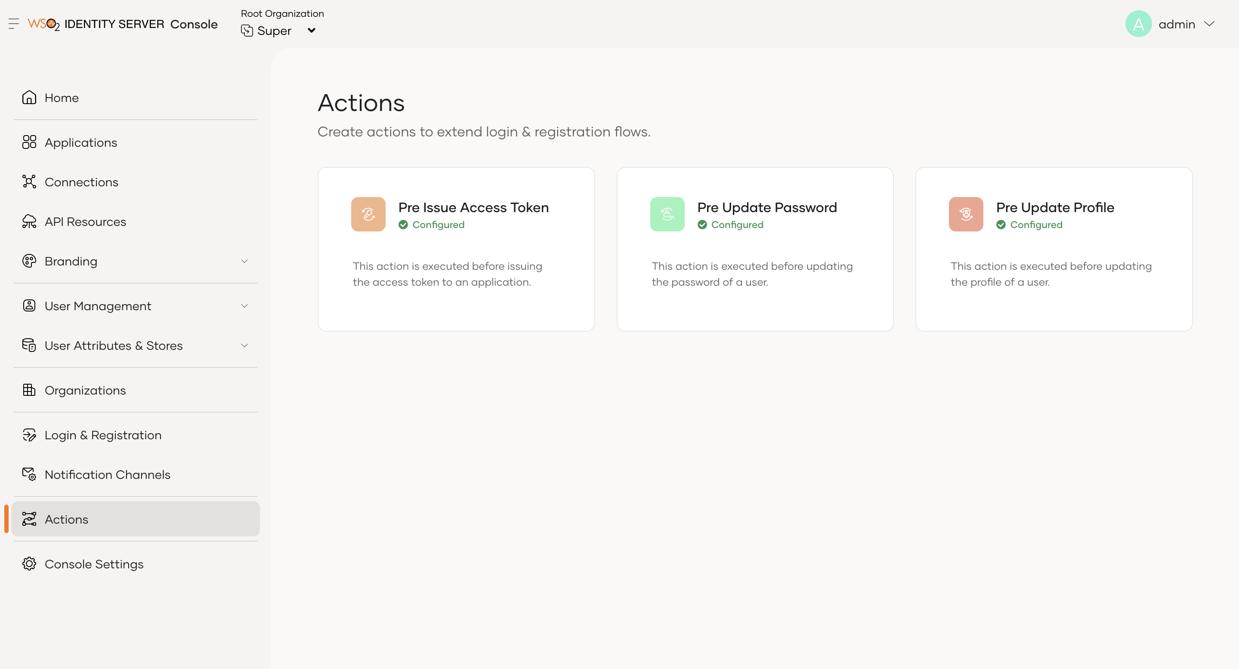Select Actions in the navigation menu
The height and width of the screenshot is (669, 1239).
(x=66, y=519)
